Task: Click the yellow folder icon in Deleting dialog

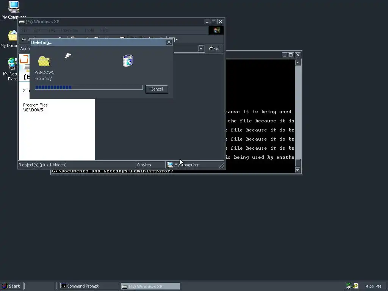Action: [44, 61]
